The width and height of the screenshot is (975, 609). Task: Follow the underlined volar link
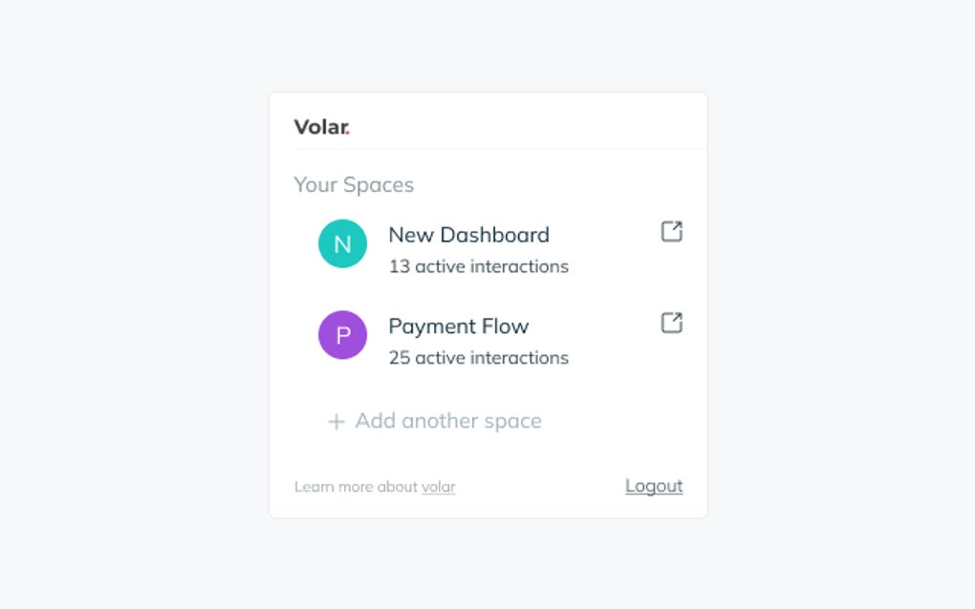click(438, 487)
